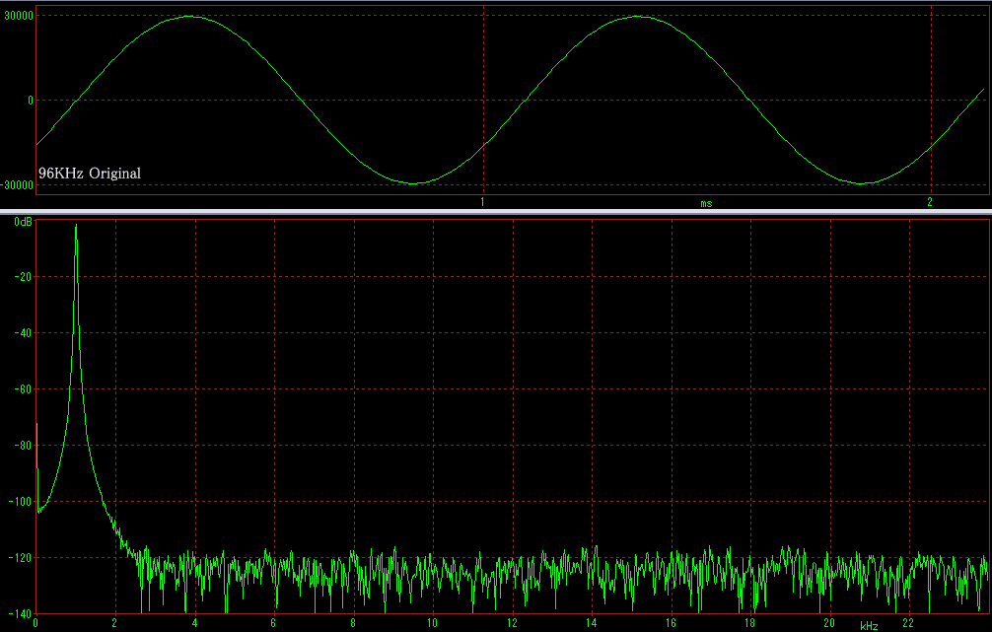Click the "0dB" spectrum axis label
The height and width of the screenshot is (632, 992).
tap(23, 222)
